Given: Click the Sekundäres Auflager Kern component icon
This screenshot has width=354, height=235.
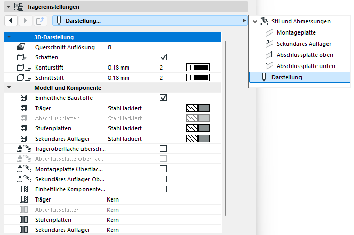Looking at the screenshot, I should click(24, 230).
